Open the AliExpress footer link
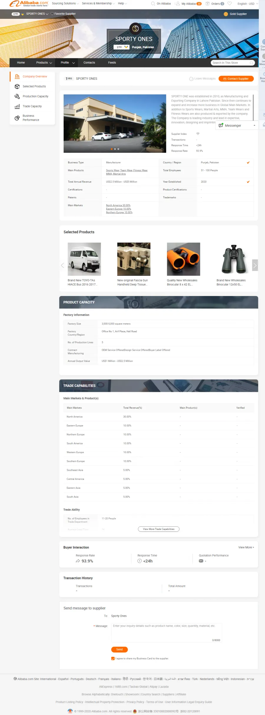 click(106, 687)
